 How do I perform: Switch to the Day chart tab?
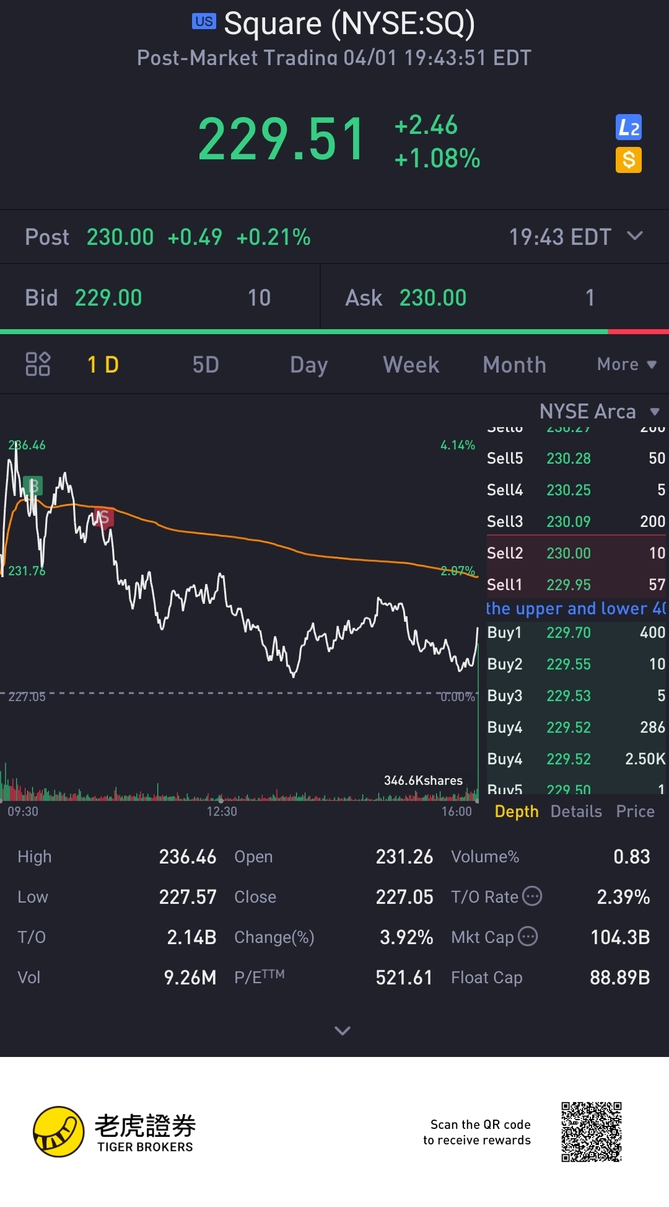click(308, 365)
